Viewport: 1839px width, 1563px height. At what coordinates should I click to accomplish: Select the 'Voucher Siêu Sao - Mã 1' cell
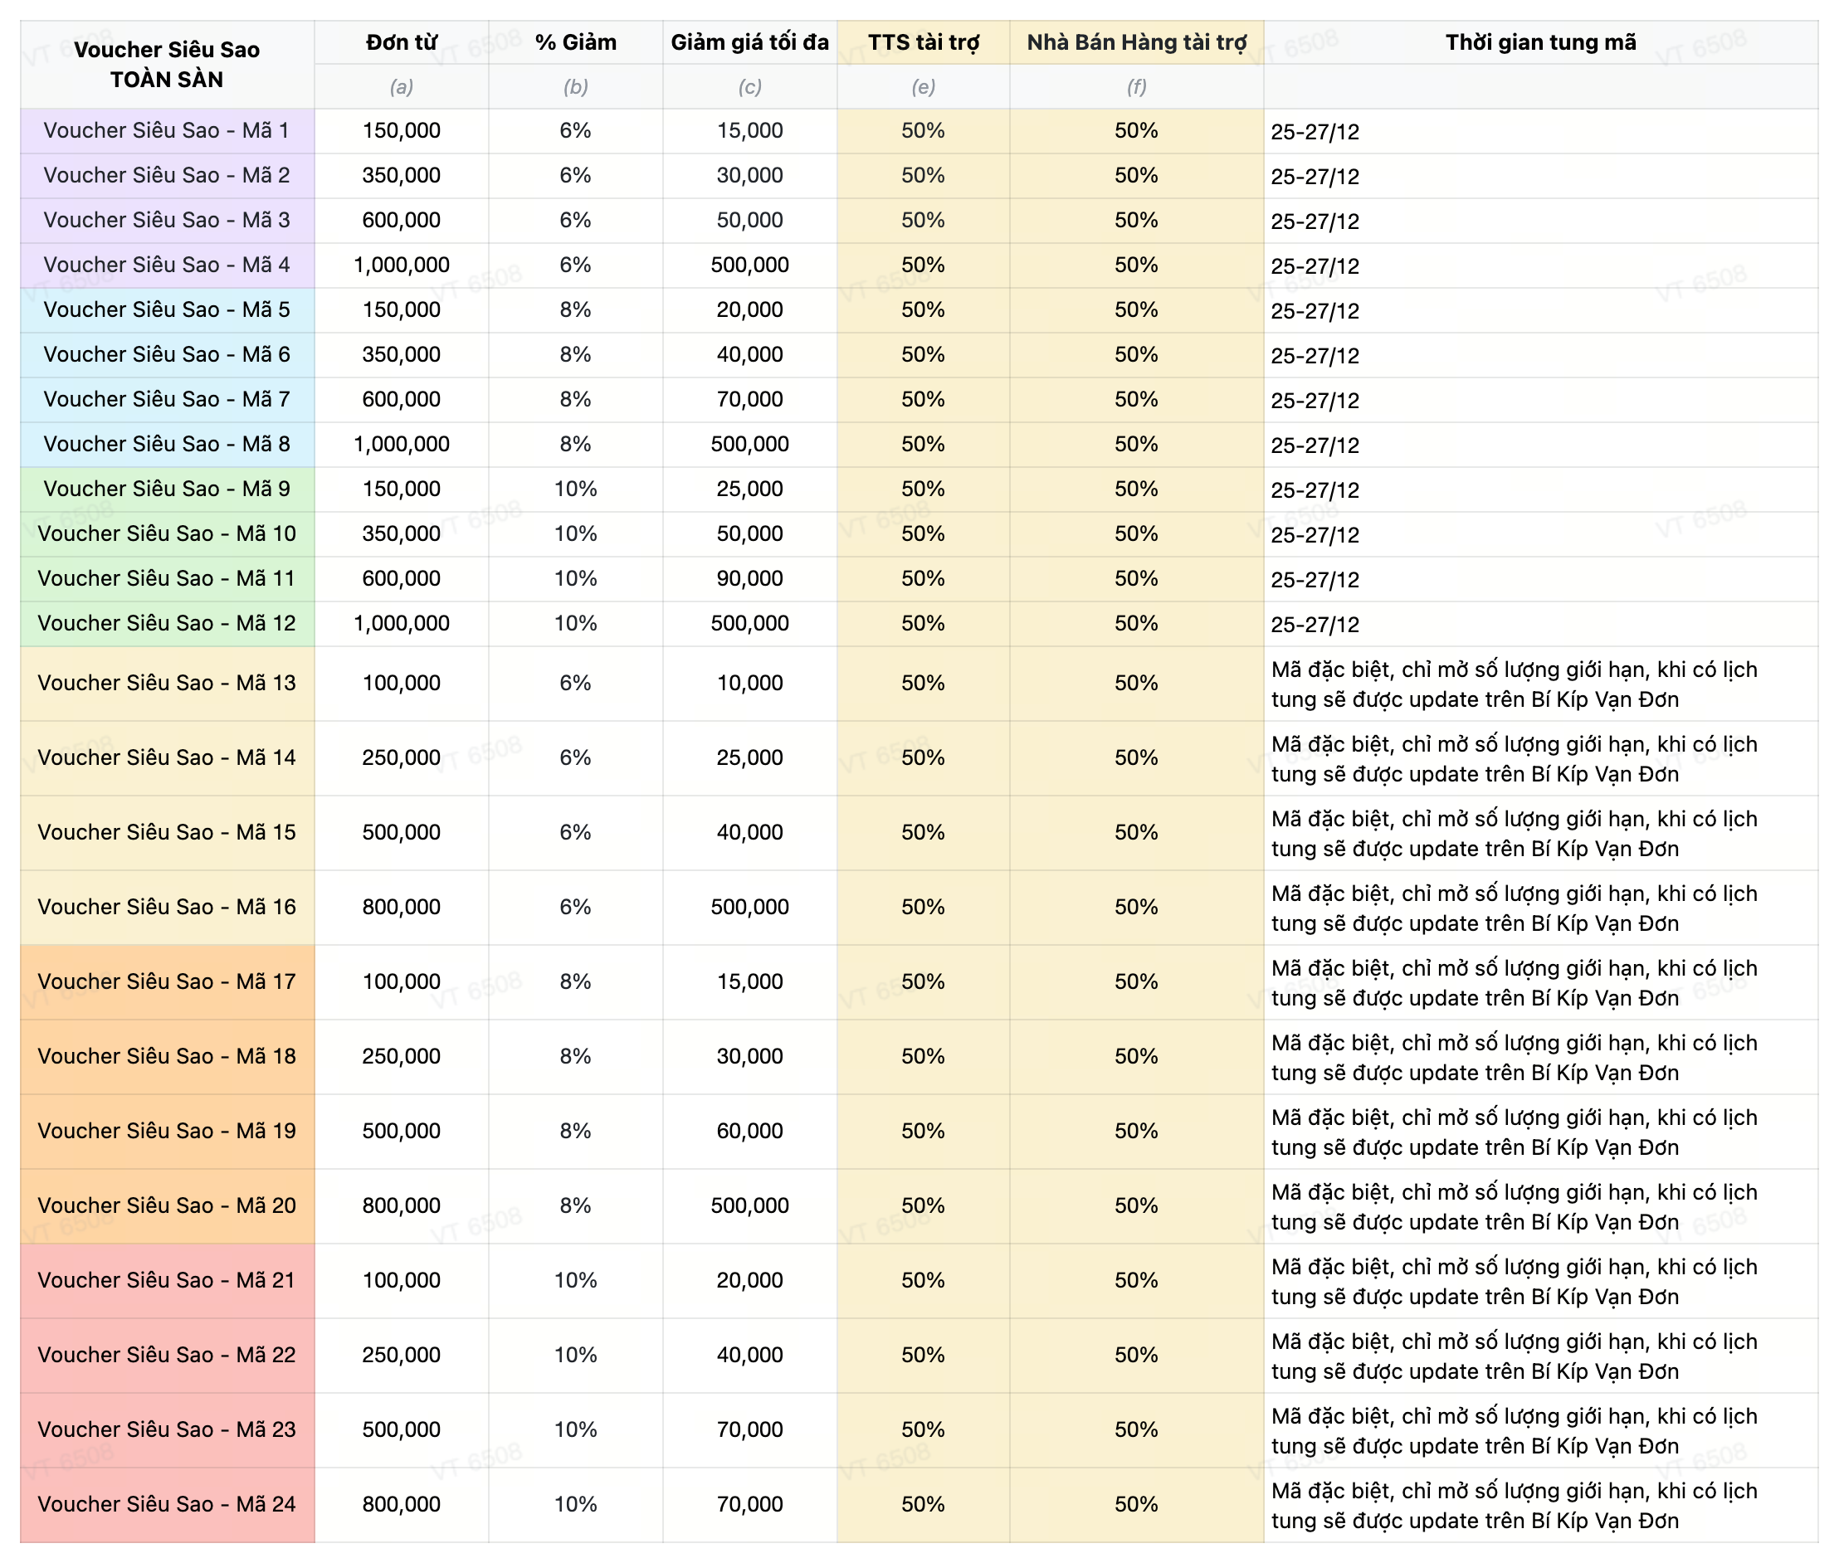(167, 130)
